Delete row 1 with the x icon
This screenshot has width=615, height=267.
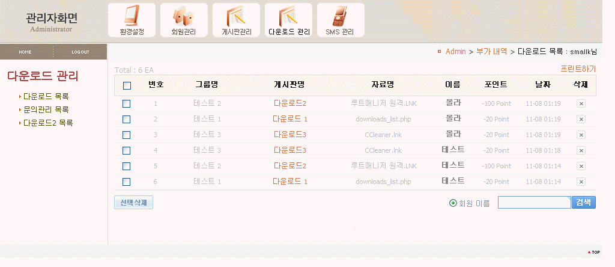coord(581,103)
